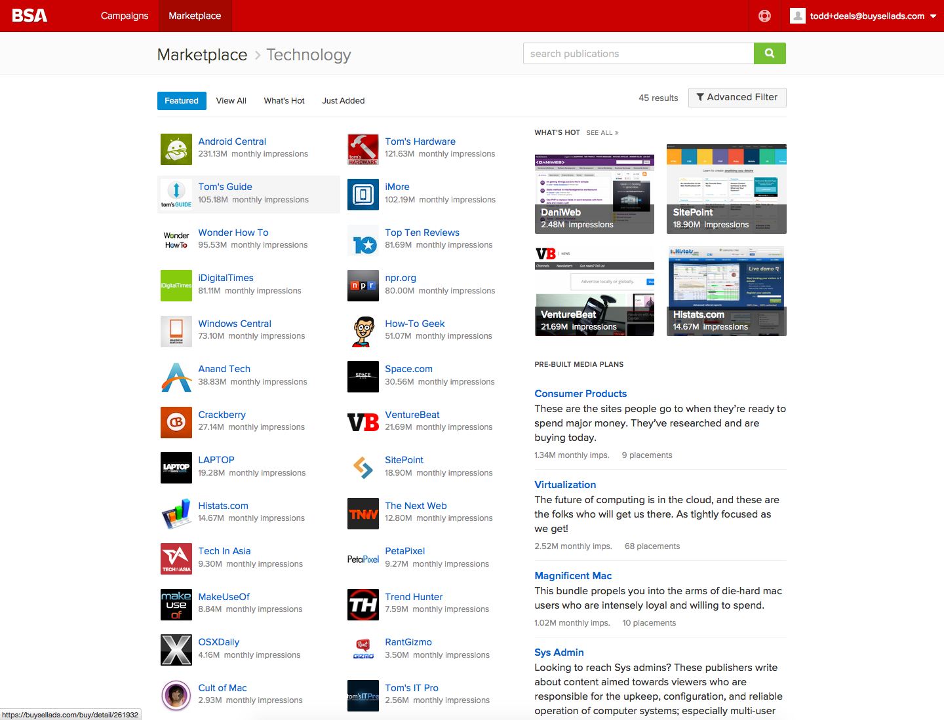Screen dimensions: 944x720
Task: Open the Consumer Products media plan
Action: [581, 394]
